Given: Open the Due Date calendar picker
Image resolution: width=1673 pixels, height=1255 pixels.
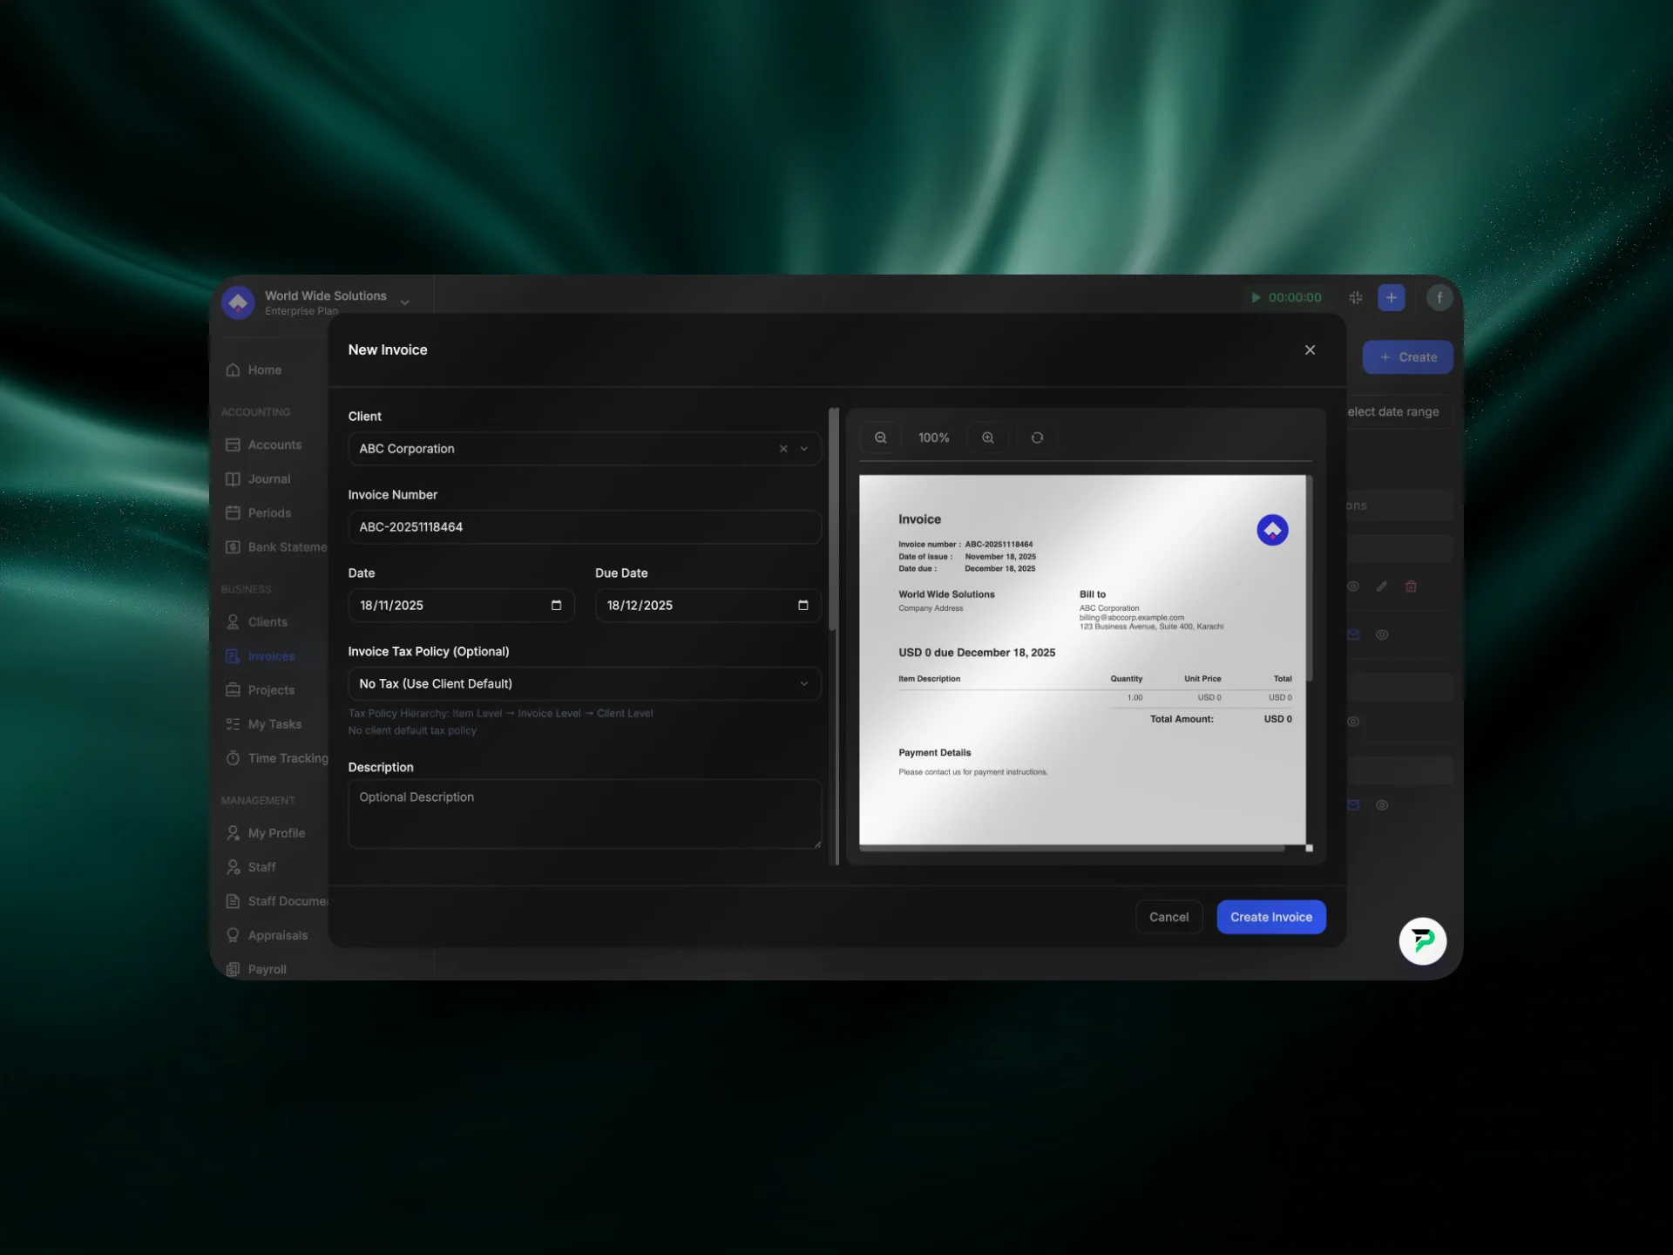Looking at the screenshot, I should (803, 605).
